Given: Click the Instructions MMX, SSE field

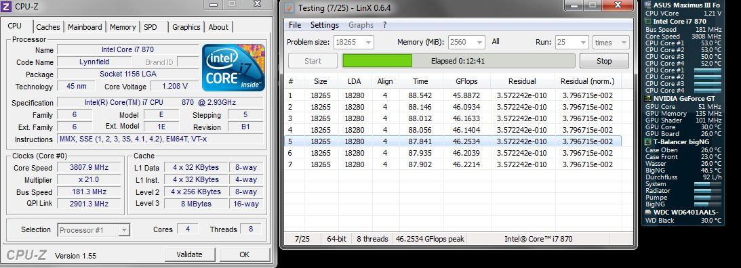Looking at the screenshot, I should [x=160, y=139].
